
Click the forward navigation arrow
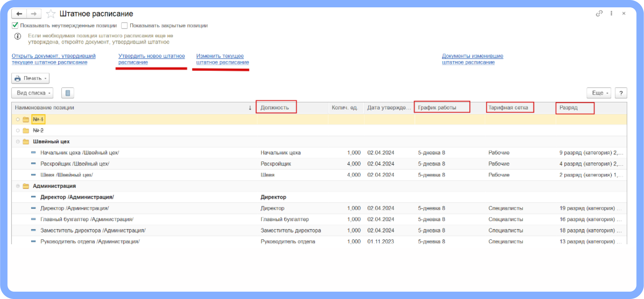[x=34, y=14]
